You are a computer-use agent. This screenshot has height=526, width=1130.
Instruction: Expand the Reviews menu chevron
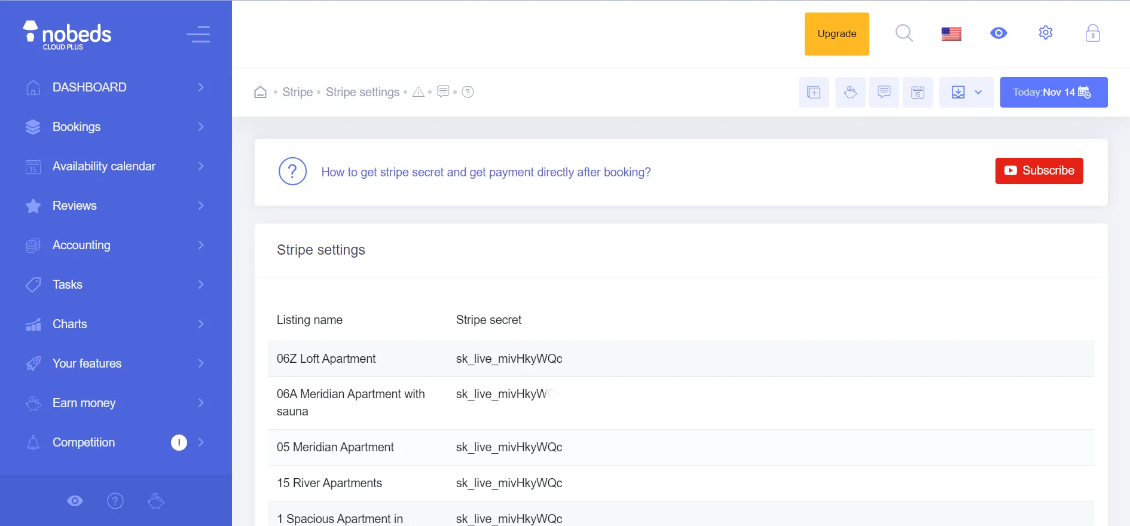click(x=201, y=206)
